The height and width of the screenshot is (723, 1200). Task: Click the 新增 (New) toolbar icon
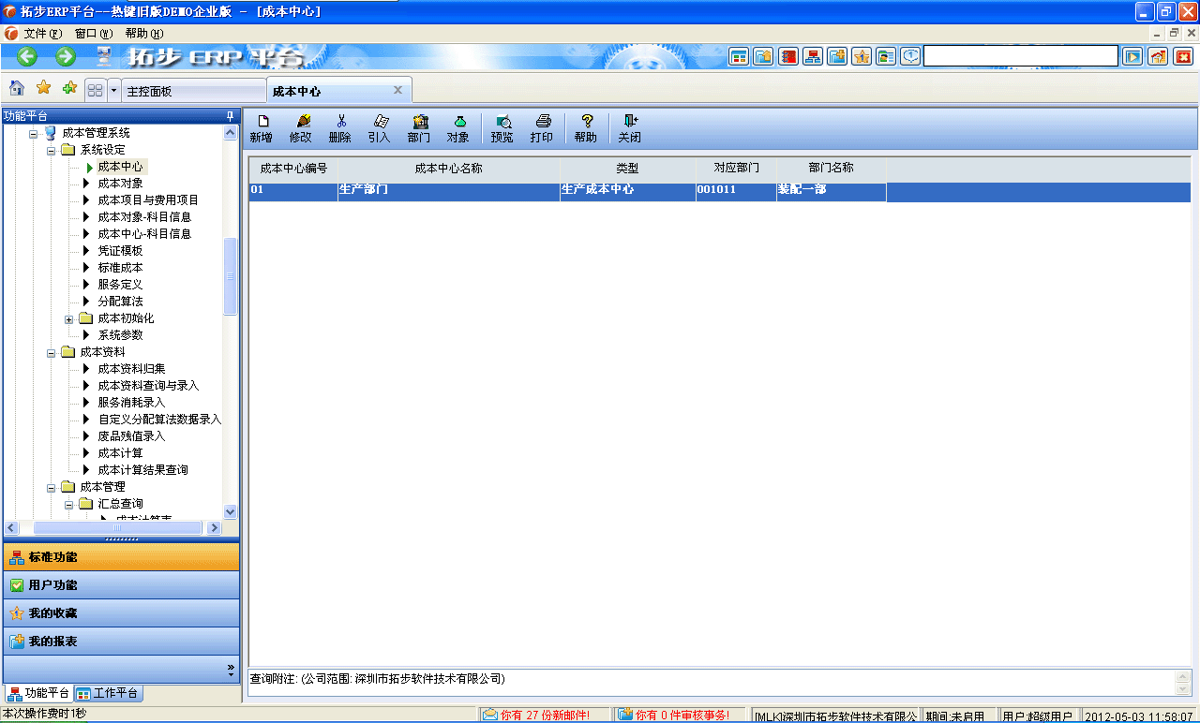point(262,127)
